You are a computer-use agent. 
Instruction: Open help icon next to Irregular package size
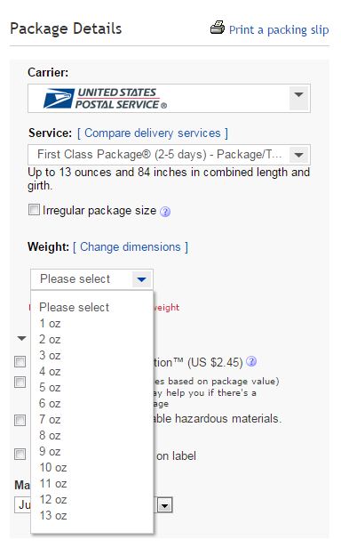coord(165,212)
